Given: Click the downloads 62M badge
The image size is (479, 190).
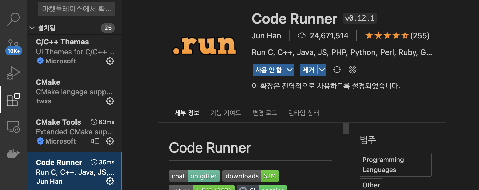Looking at the screenshot, I should pos(251,176).
